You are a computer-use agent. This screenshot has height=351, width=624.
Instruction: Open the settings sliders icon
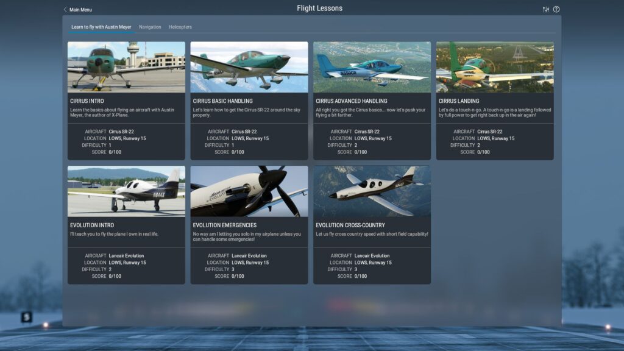[545, 9]
